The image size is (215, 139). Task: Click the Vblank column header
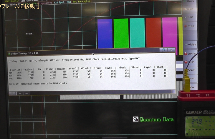(85, 68)
